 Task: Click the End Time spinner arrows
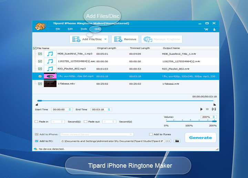(109, 109)
